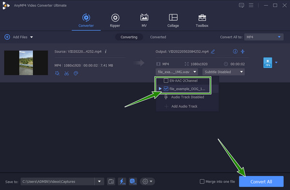Uncheck the file_example_OOG_1 audio track
Image resolution: width=290 pixels, height=190 pixels.
pos(166,89)
